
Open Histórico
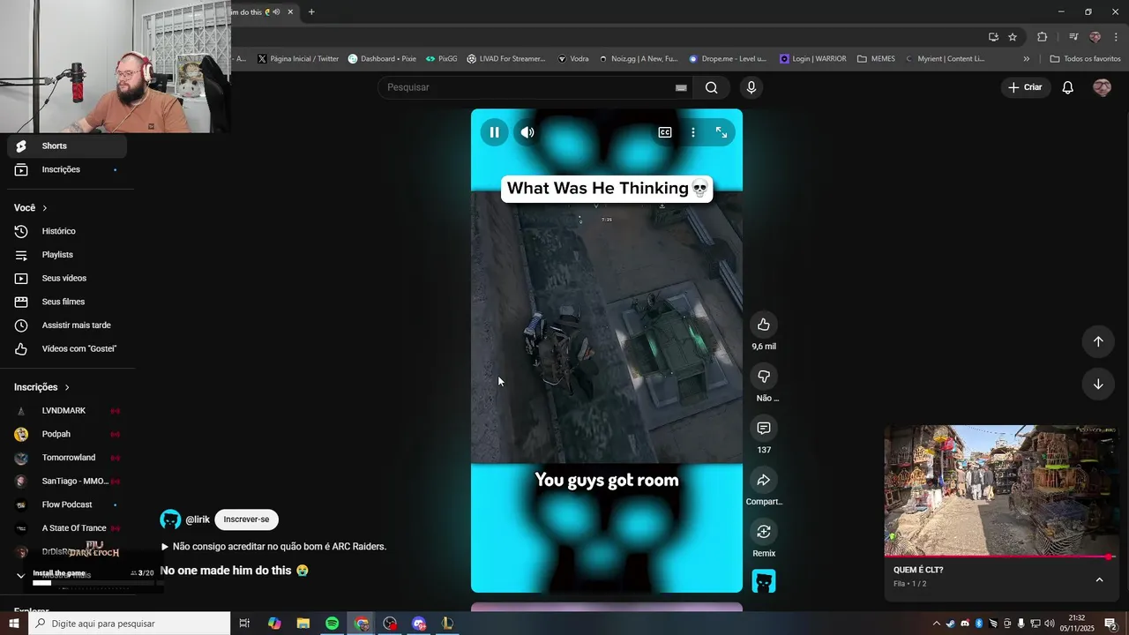tap(66, 231)
